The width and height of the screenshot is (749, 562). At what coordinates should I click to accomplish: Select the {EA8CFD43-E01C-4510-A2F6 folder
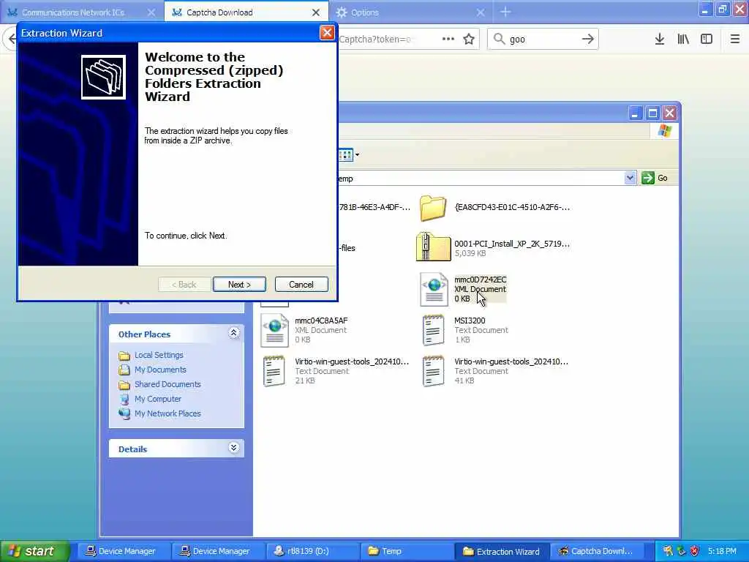click(433, 207)
